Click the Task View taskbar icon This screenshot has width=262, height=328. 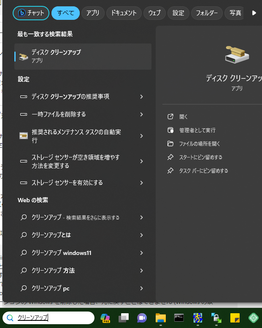tap(123, 317)
